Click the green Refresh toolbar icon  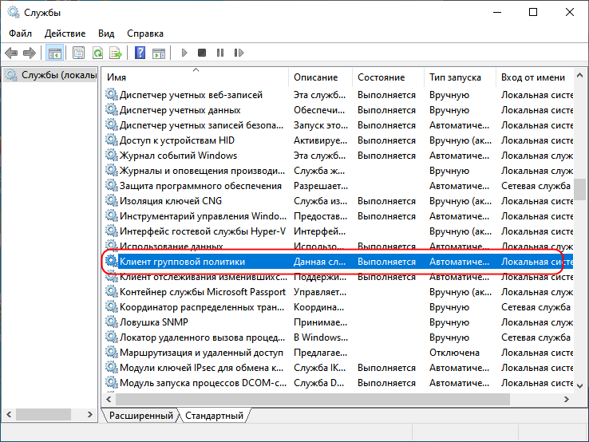pos(97,53)
